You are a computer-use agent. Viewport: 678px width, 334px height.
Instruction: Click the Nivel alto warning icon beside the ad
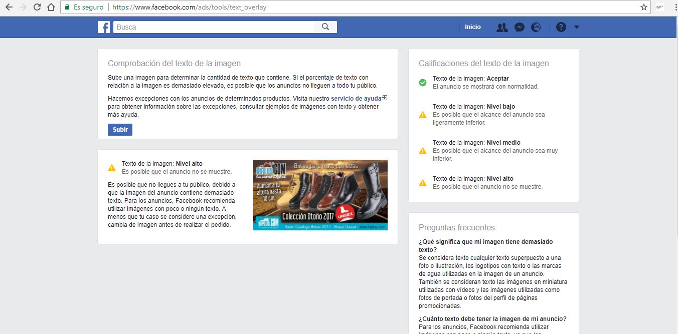point(112,168)
